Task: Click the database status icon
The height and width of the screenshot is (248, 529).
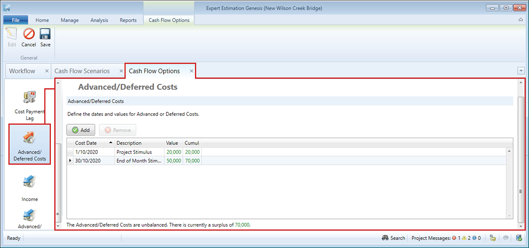Action: (519, 238)
